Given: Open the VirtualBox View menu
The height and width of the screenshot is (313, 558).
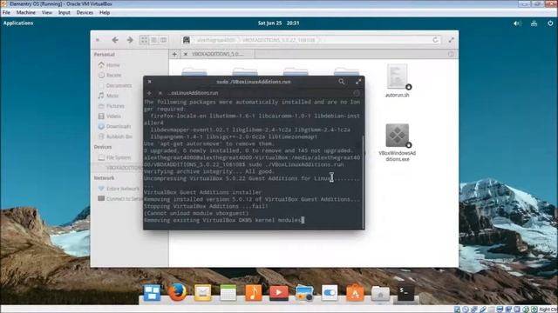Looking at the screenshot, I should [x=46, y=12].
